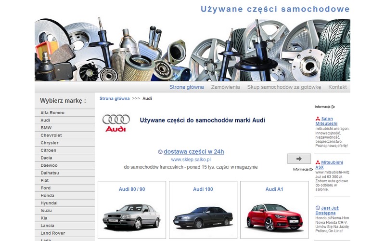The height and width of the screenshot is (241, 385).
Task: Click the Audi logo icon
Action: 115,122
